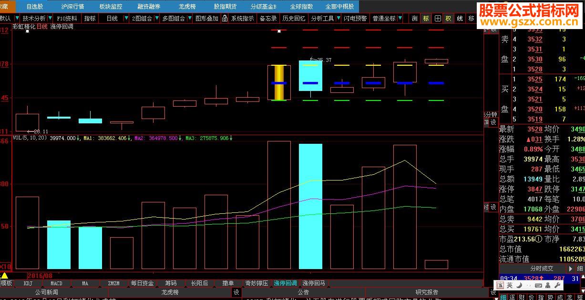
Task: Click the 设 button under 5分钟
Action: [x=493, y=122]
